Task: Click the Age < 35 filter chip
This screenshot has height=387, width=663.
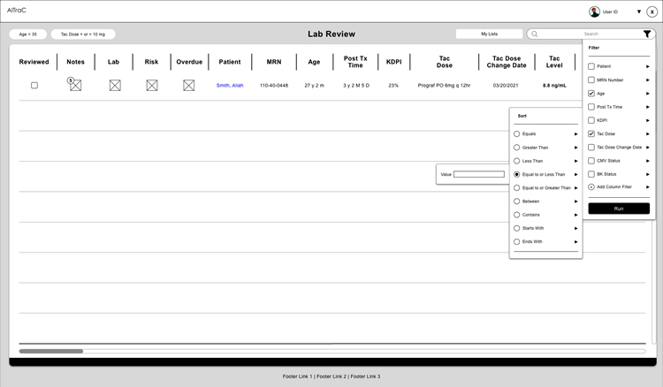Action: tap(28, 34)
